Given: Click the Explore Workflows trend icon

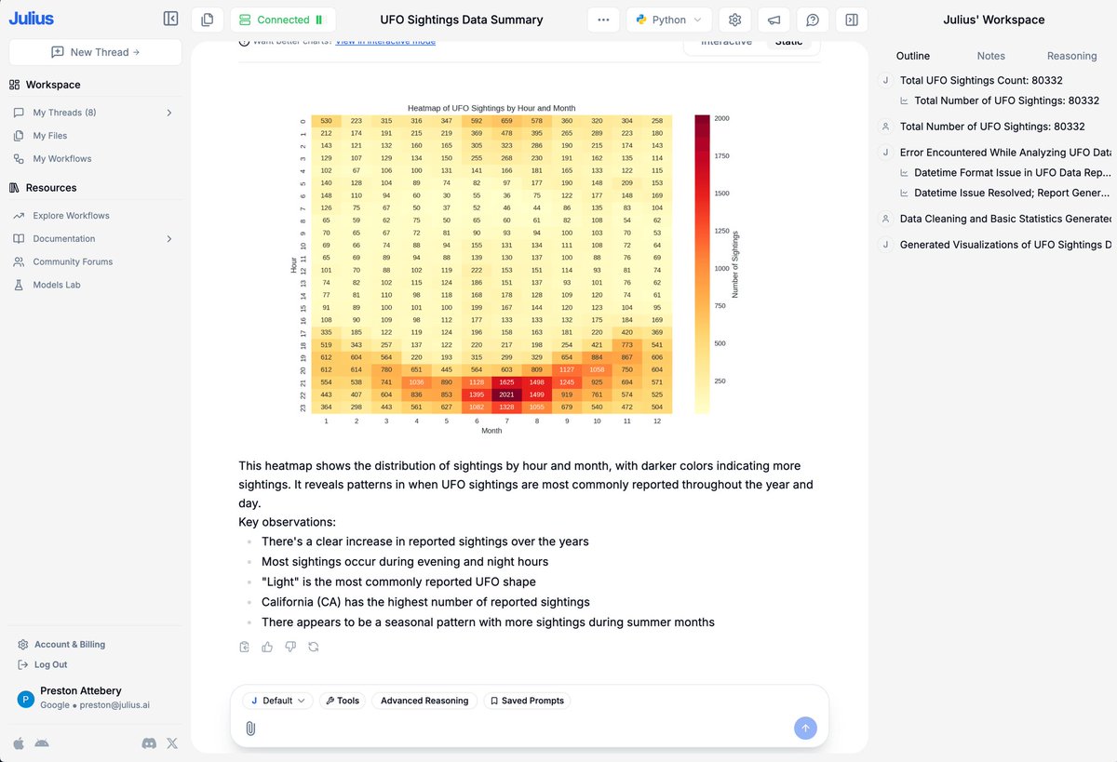Looking at the screenshot, I should (19, 216).
